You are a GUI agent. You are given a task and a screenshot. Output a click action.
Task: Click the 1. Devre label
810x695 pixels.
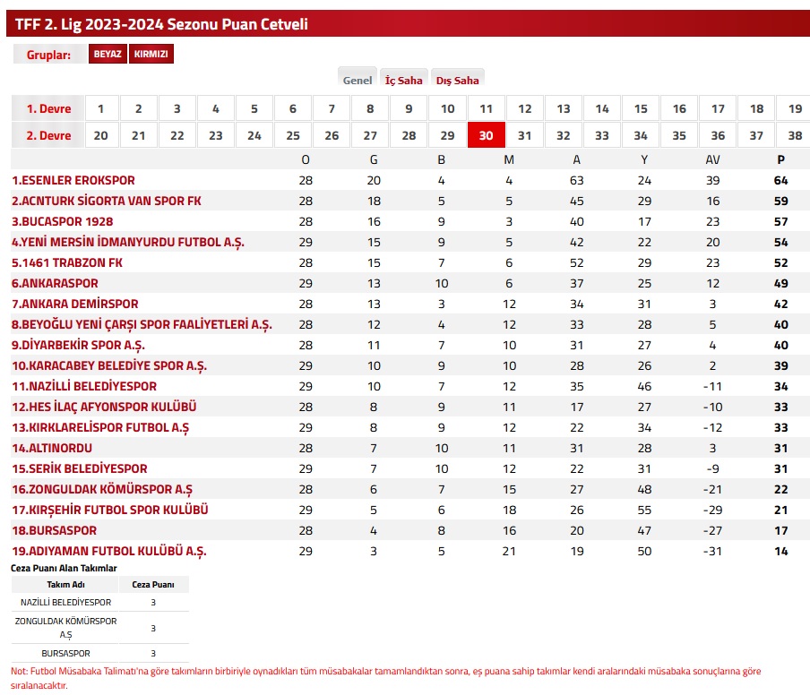click(x=48, y=109)
